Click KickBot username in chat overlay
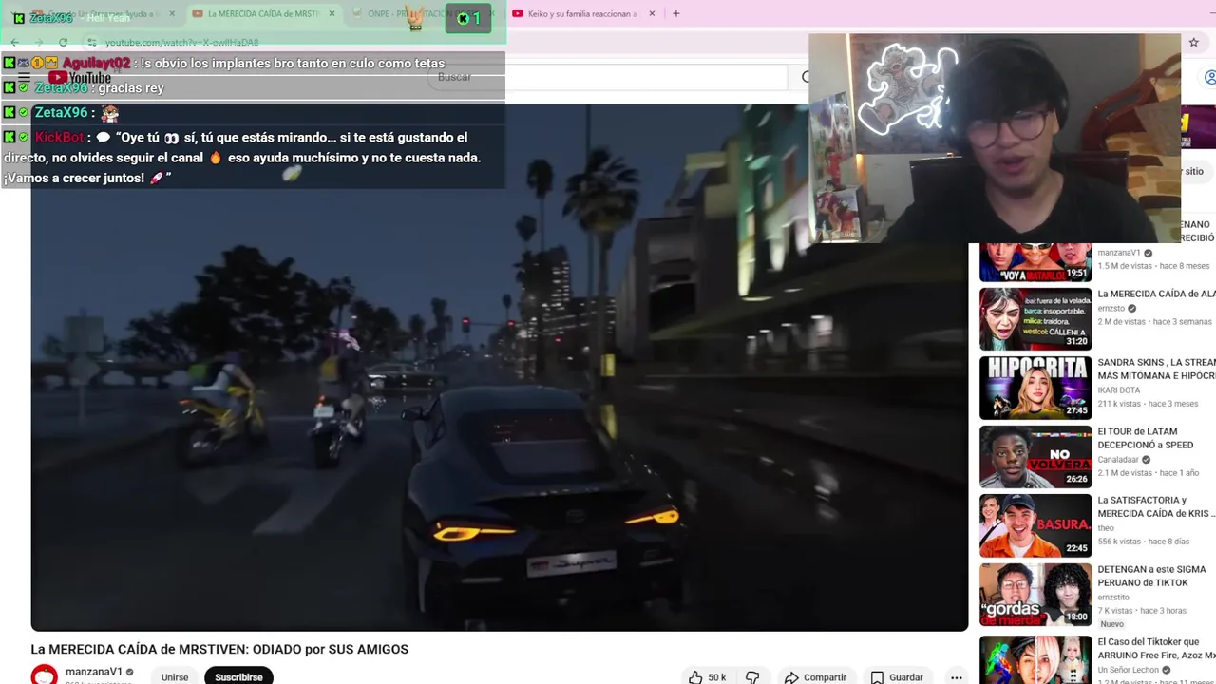Screen dimensions: 1216x684 coord(60,137)
